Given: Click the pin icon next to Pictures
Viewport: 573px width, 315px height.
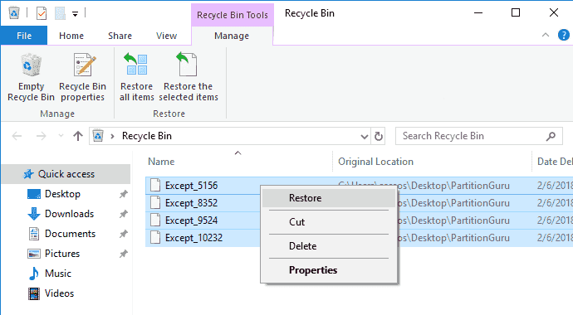Looking at the screenshot, I should click(124, 254).
